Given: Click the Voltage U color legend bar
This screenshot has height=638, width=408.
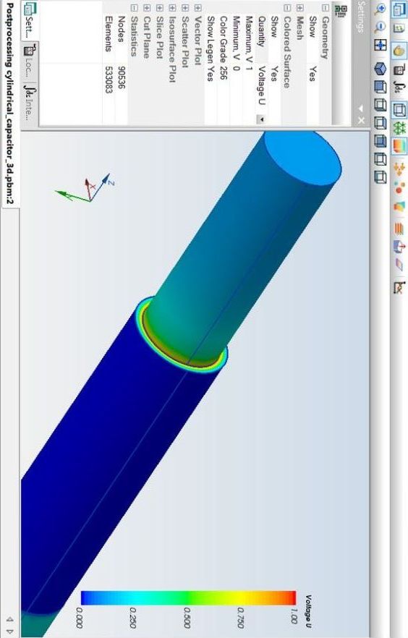Looking at the screenshot, I should click(x=188, y=597).
